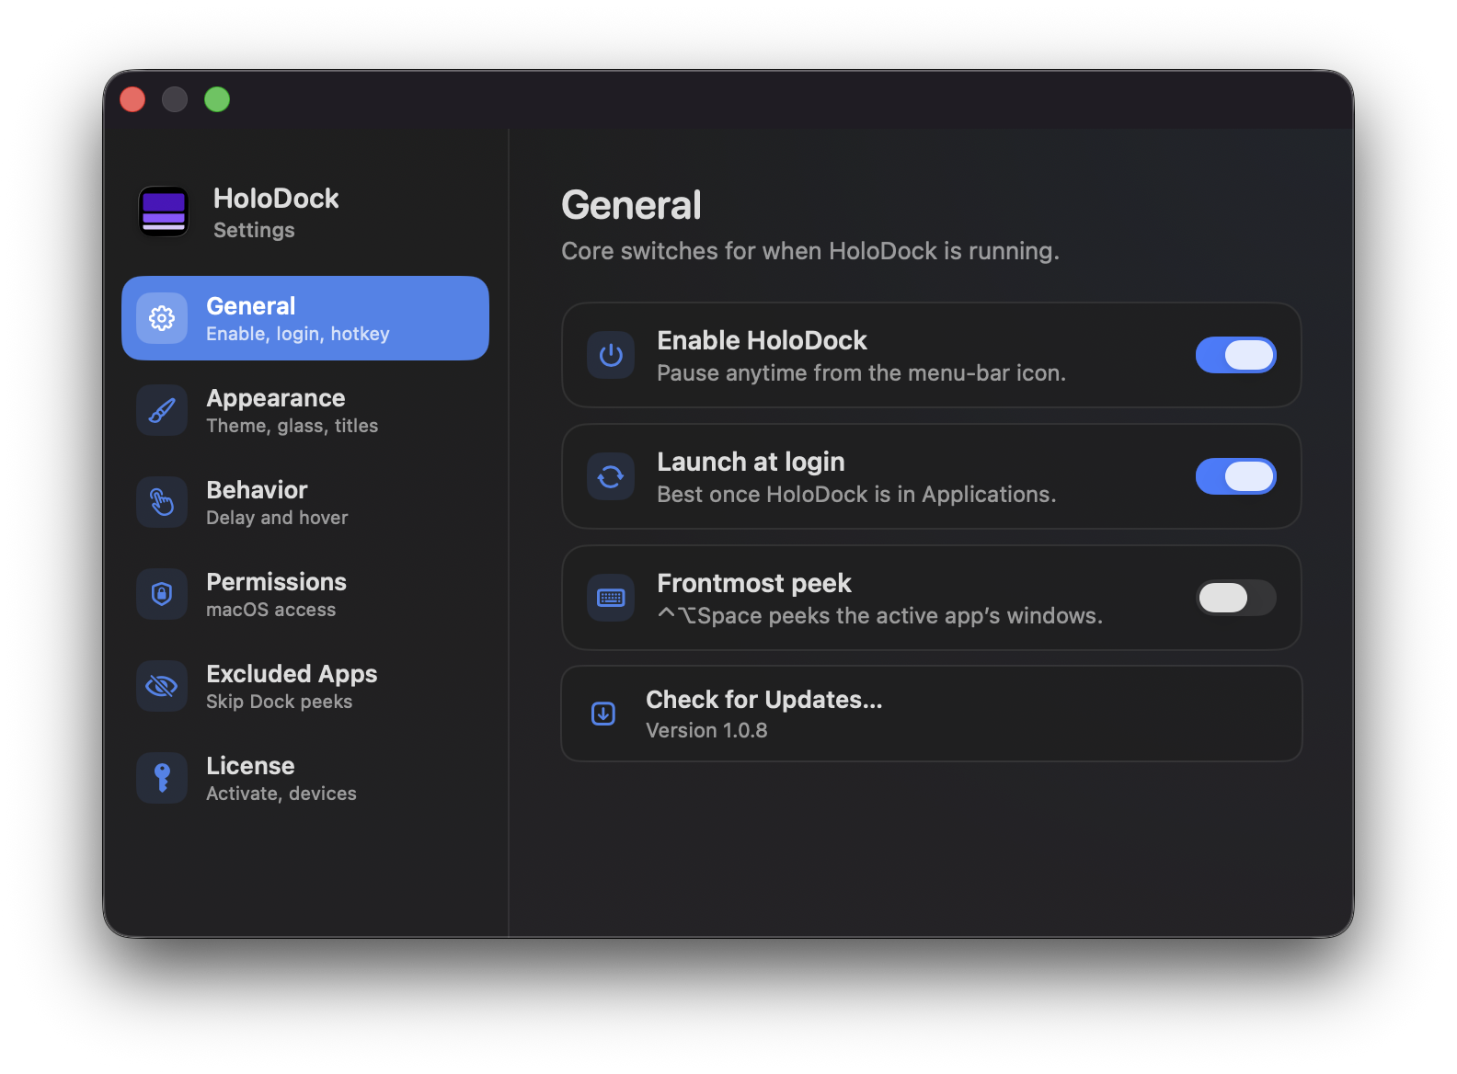This screenshot has width=1457, height=1074.
Task: Click the shield lock icon beside Permissions
Action: [x=162, y=594]
